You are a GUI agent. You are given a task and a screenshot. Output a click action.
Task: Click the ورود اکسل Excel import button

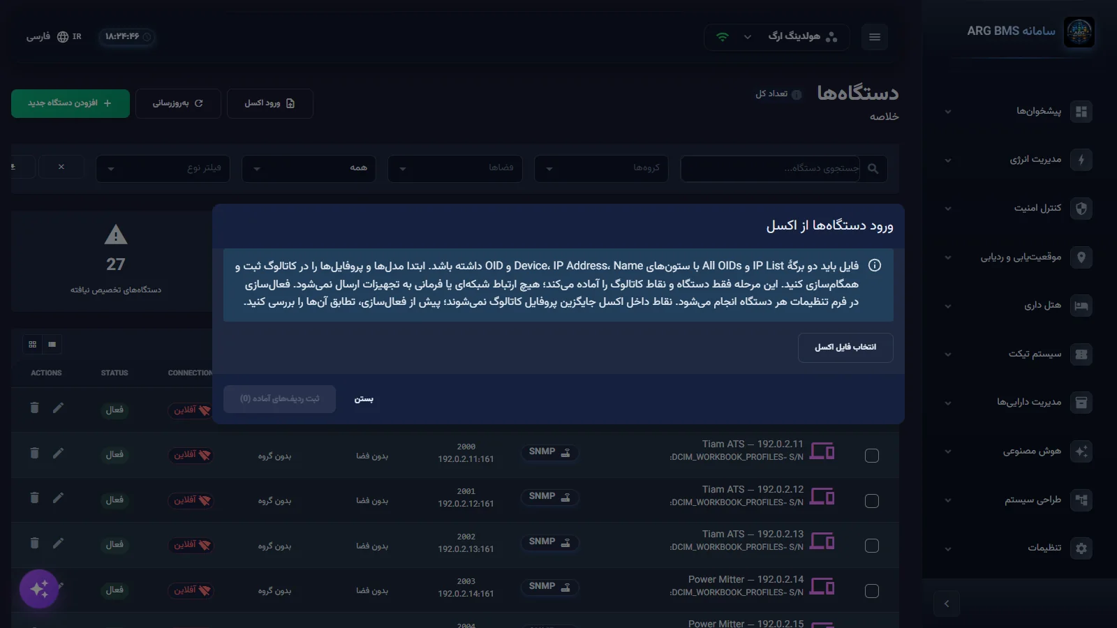pos(269,103)
